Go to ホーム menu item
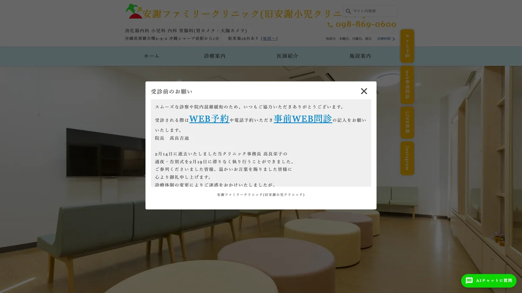The image size is (522, 293). point(151,56)
